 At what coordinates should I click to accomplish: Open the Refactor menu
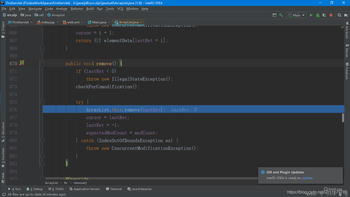(77, 9)
